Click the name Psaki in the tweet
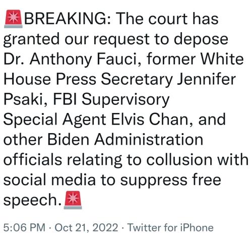The height and width of the screenshot is (235, 252). (25, 99)
